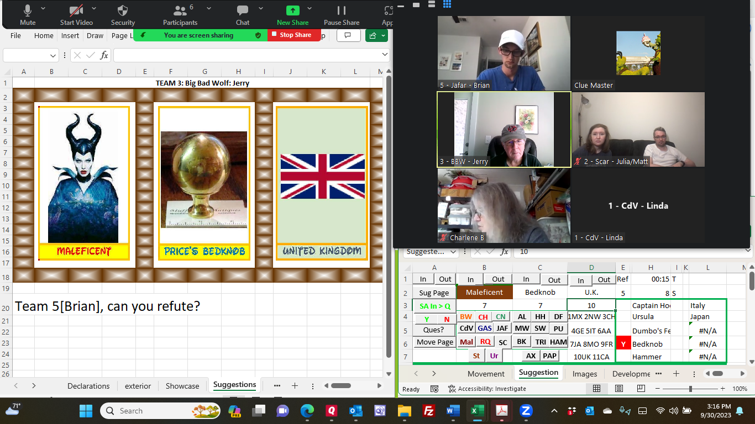The height and width of the screenshot is (424, 755).
Task: Open Name Box dropdown showing Suggeste...
Action: pyautogui.click(x=453, y=251)
